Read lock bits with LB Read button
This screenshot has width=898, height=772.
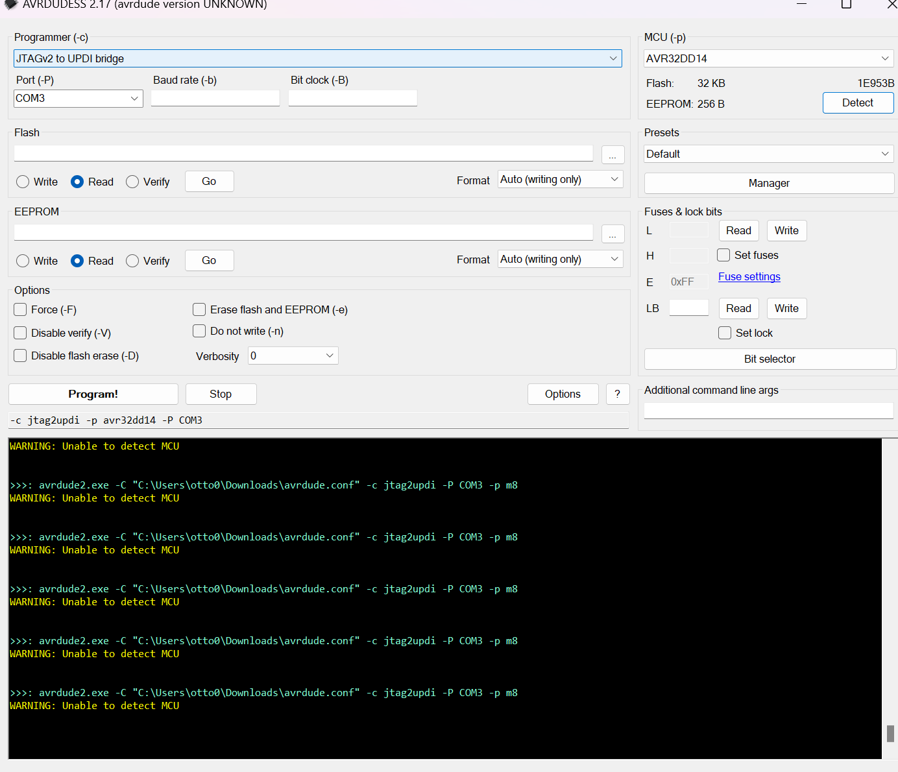tap(738, 308)
